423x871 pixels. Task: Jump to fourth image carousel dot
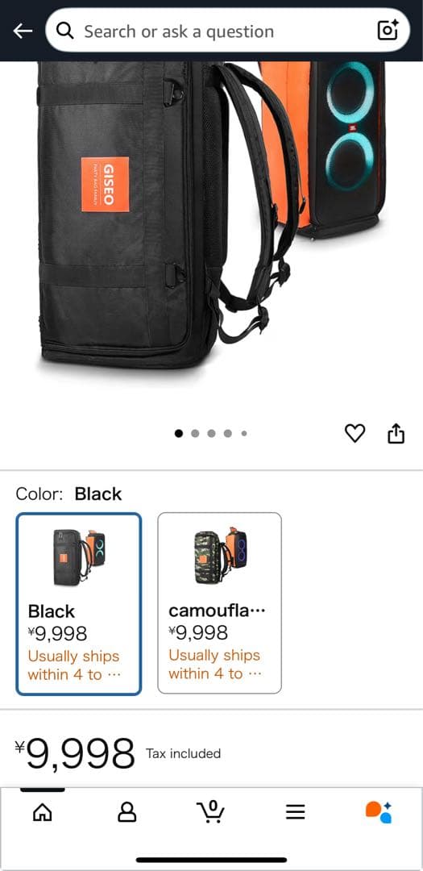click(227, 433)
